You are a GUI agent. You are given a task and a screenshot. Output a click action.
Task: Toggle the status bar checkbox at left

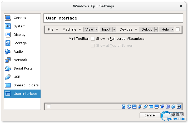pyautogui.click(x=49, y=106)
